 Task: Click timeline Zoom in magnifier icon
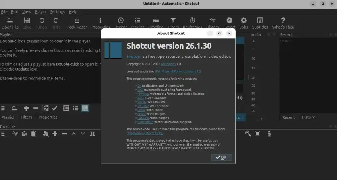click(x=248, y=134)
